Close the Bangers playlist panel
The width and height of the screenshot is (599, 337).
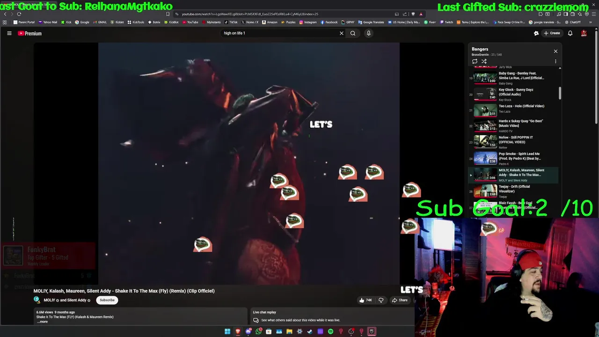[x=555, y=51]
